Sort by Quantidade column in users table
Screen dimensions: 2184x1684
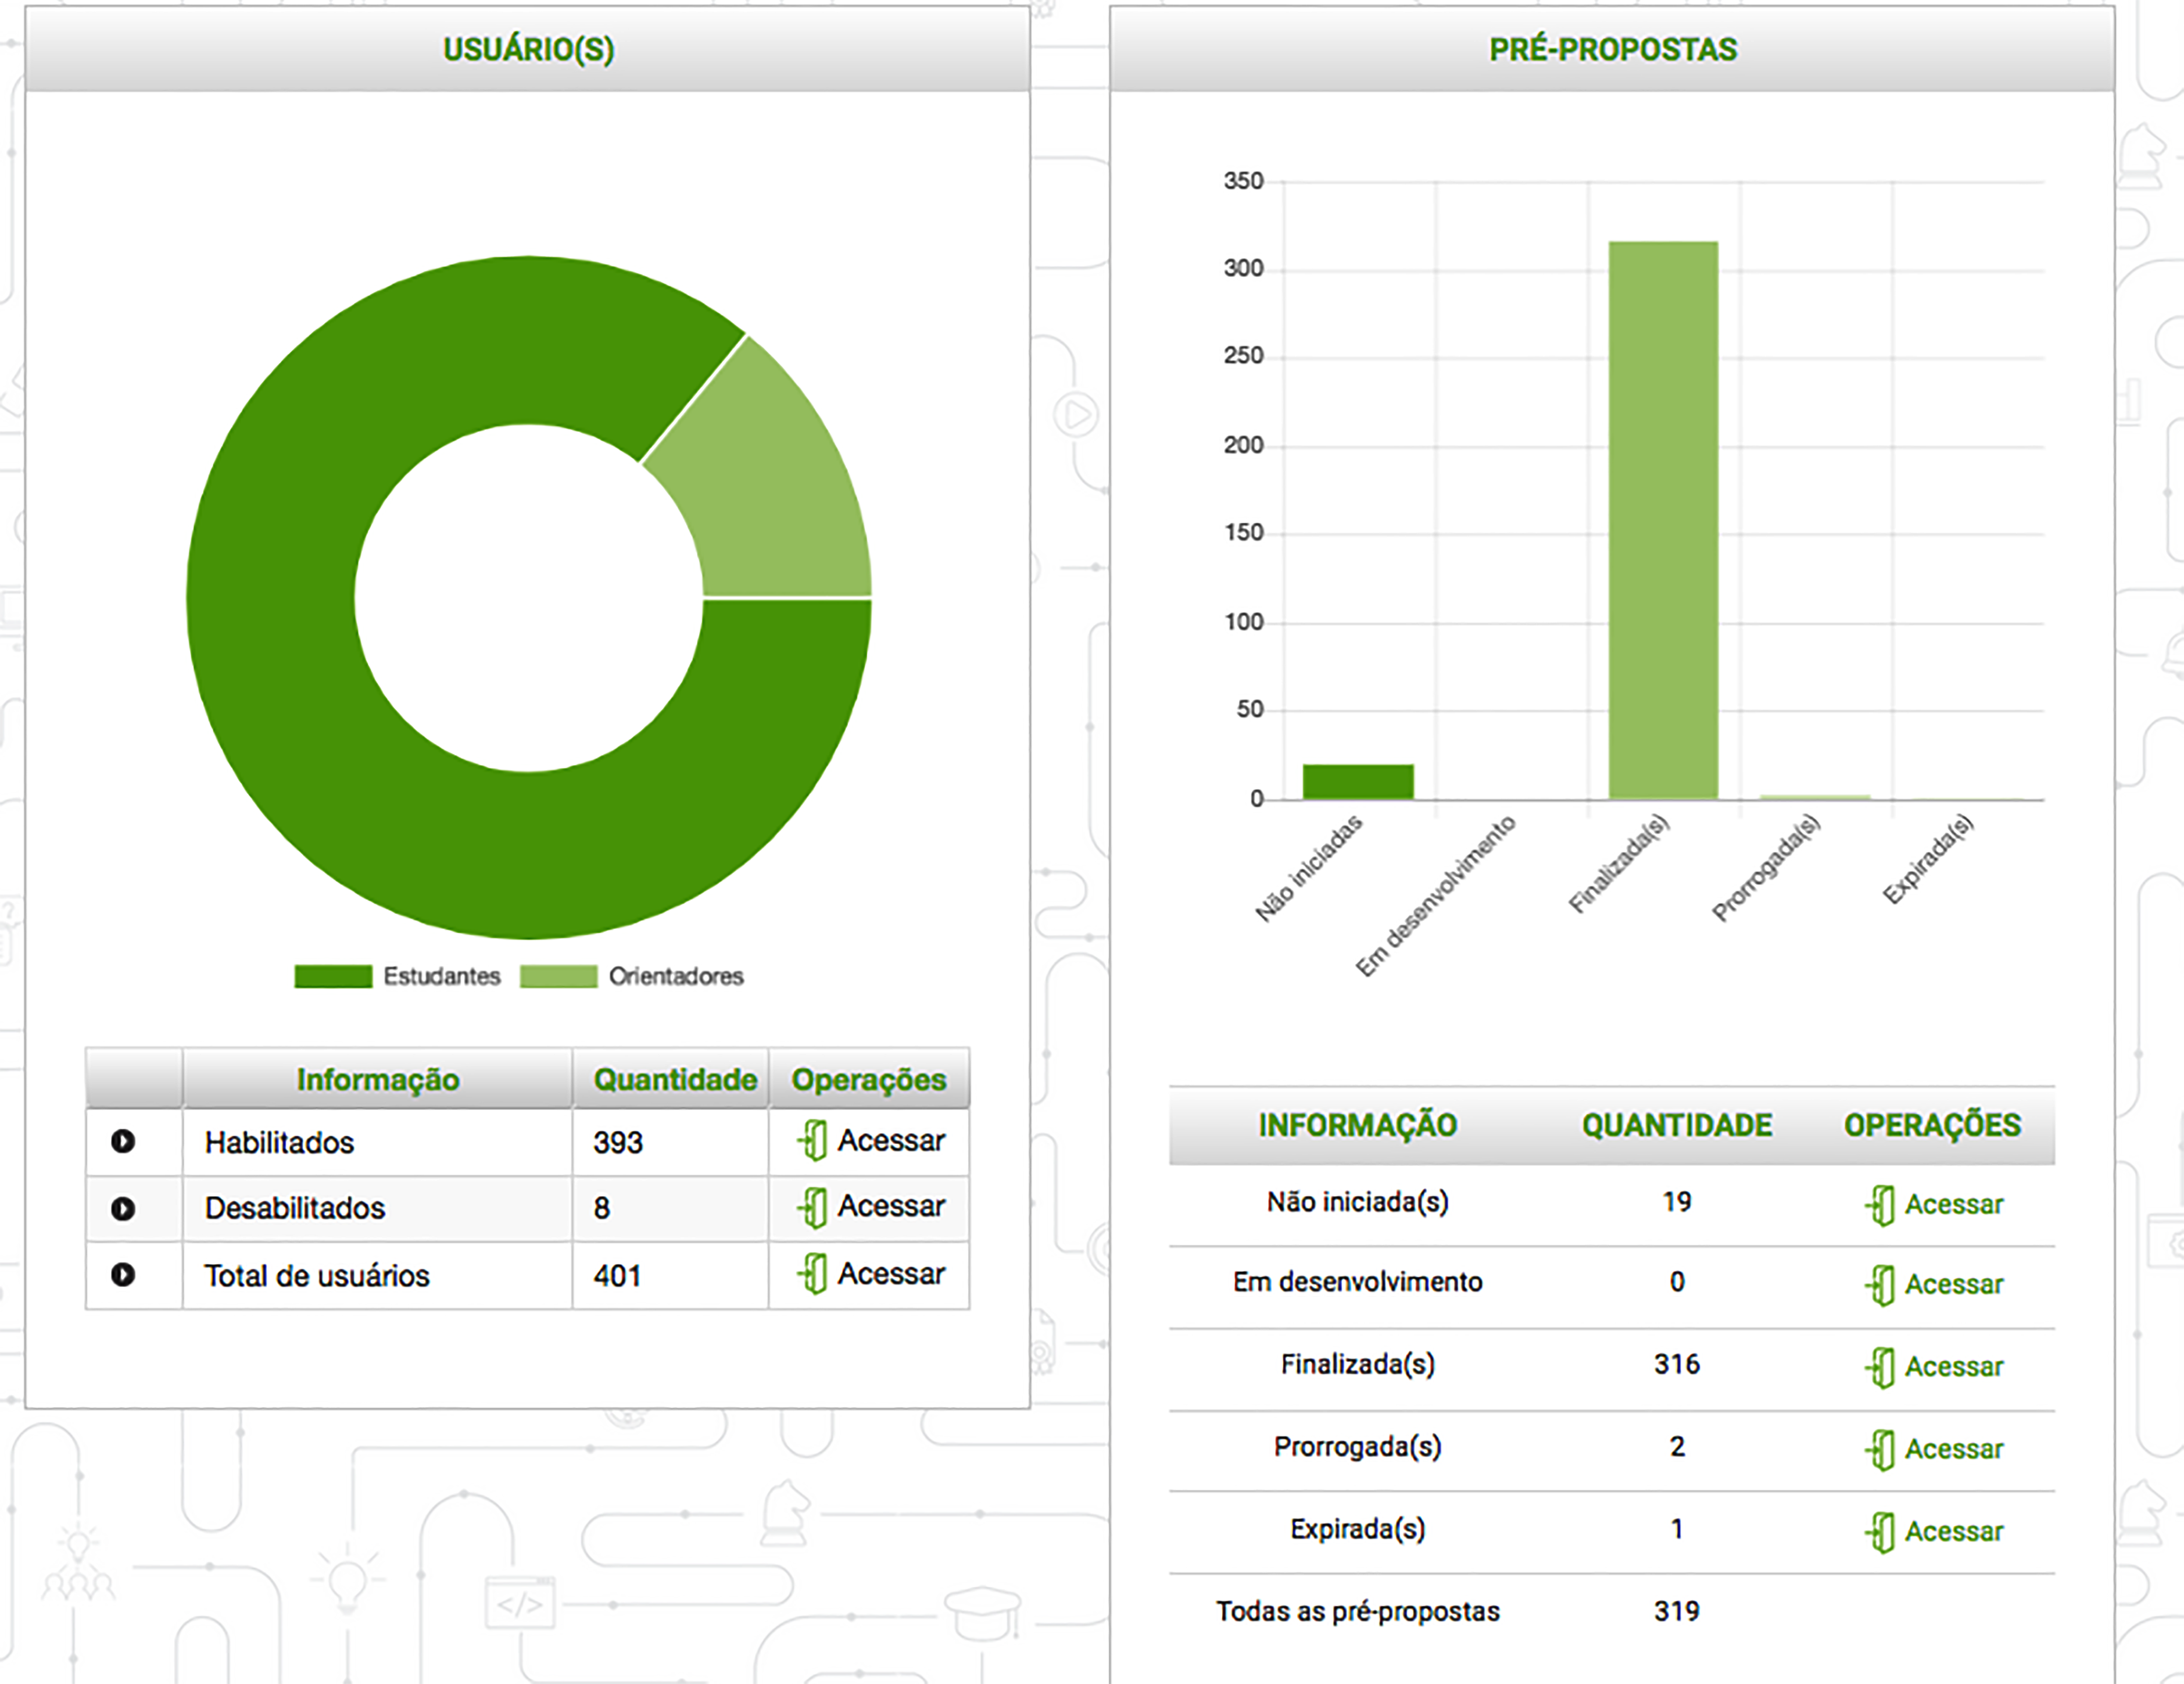click(x=675, y=1080)
